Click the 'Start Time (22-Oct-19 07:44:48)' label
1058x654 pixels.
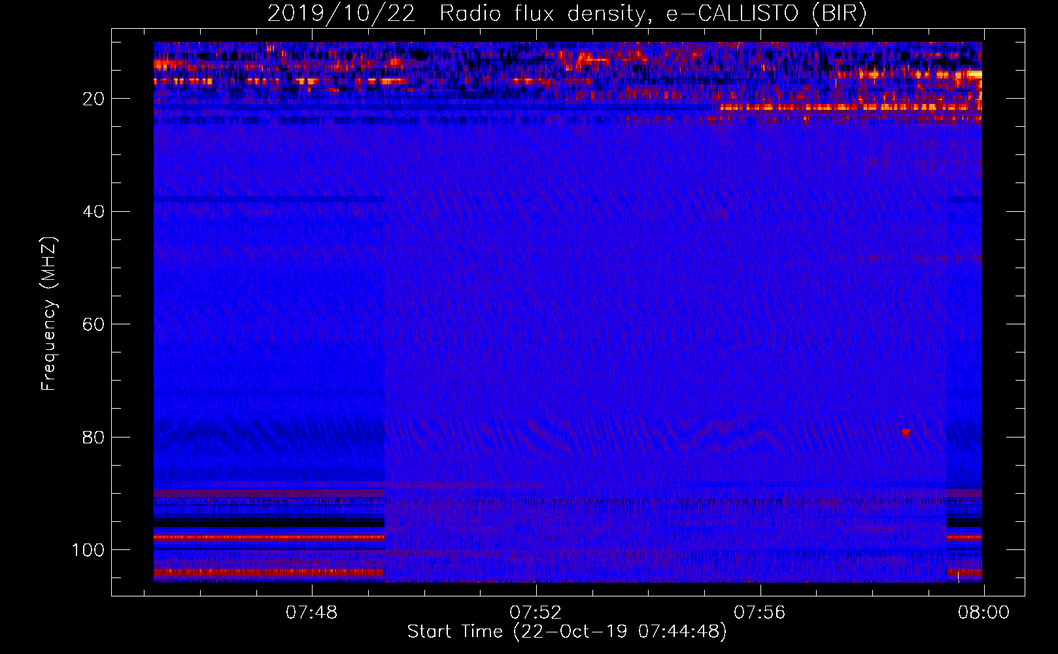(567, 632)
